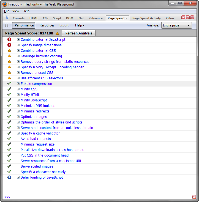Expand Leverage browser caching rule
This screenshot has height=202, width=199.
pyautogui.click(x=18, y=56)
